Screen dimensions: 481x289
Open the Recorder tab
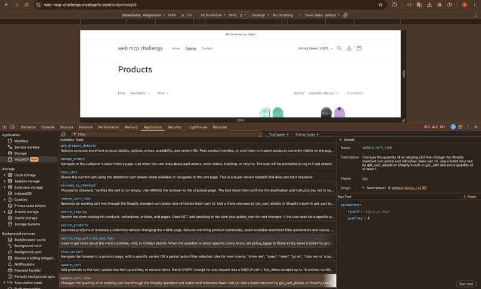pos(220,127)
